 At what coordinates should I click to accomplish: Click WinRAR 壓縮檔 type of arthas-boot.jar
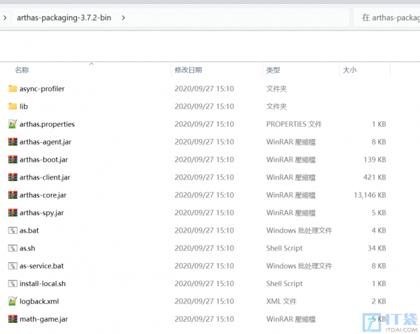point(291,160)
